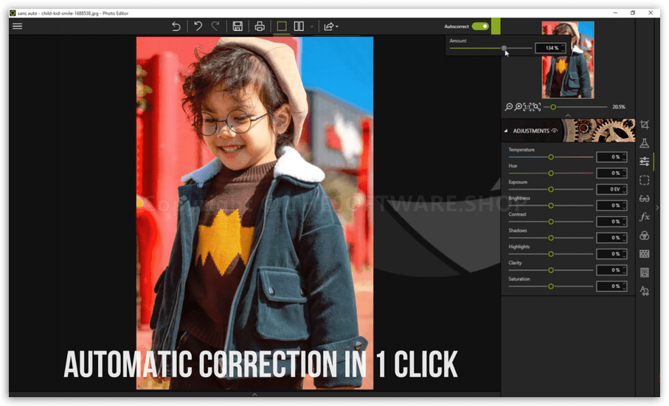Image resolution: width=669 pixels, height=406 pixels.
Task: Open the color circles tool
Action: click(644, 235)
